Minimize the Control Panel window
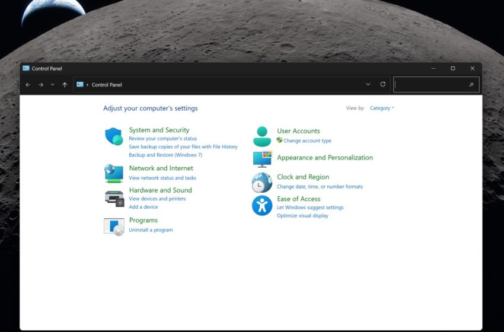The width and height of the screenshot is (504, 332). (x=433, y=68)
